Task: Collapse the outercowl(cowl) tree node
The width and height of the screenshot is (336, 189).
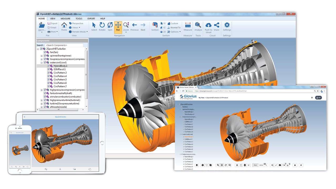Action: click(41, 62)
